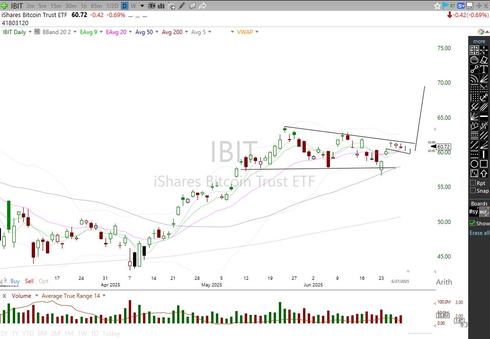Screen dimensions: 490x339
Task: Select the thick horizontal line tool
Action: (x=484, y=116)
